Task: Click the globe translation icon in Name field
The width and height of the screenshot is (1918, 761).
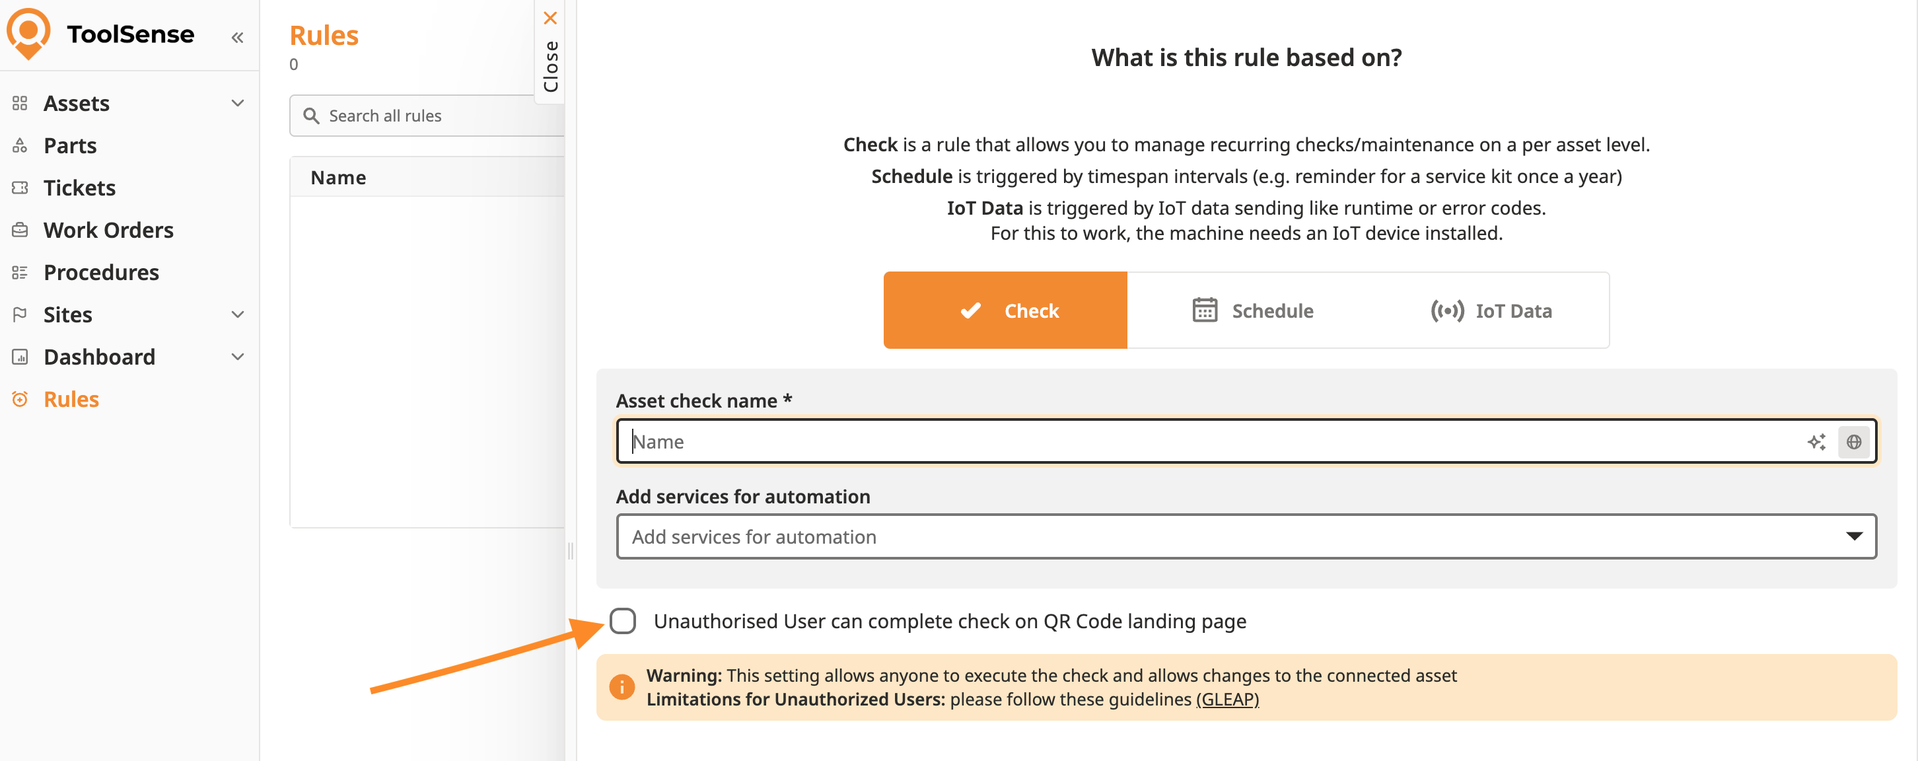Action: (1853, 441)
